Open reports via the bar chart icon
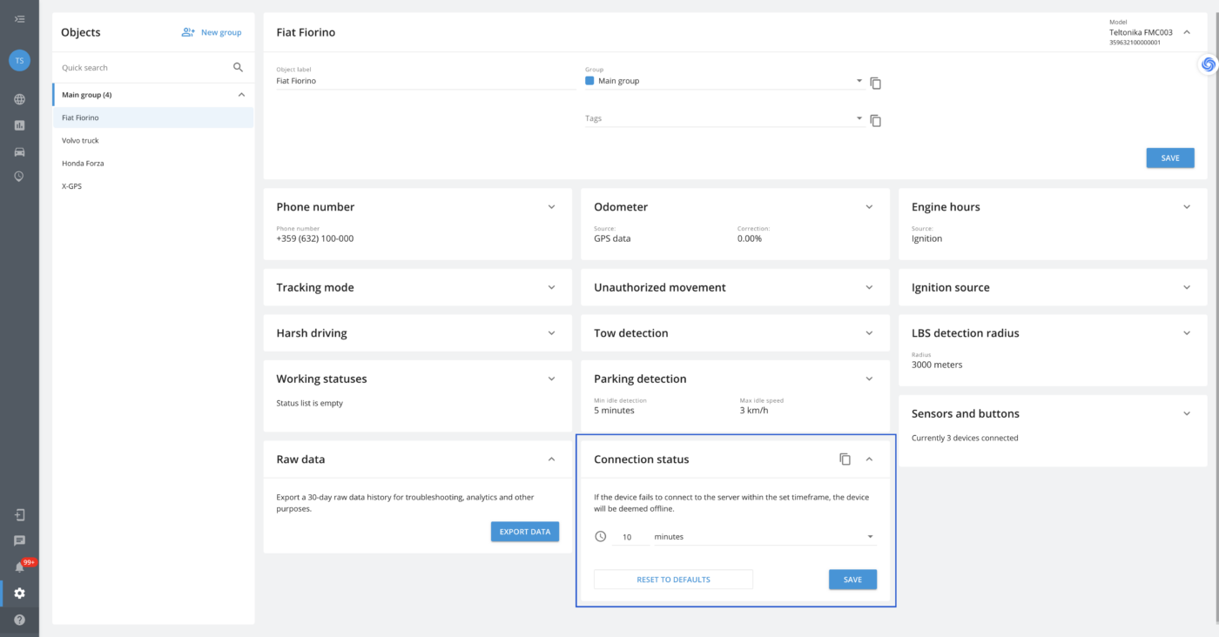 (19, 124)
